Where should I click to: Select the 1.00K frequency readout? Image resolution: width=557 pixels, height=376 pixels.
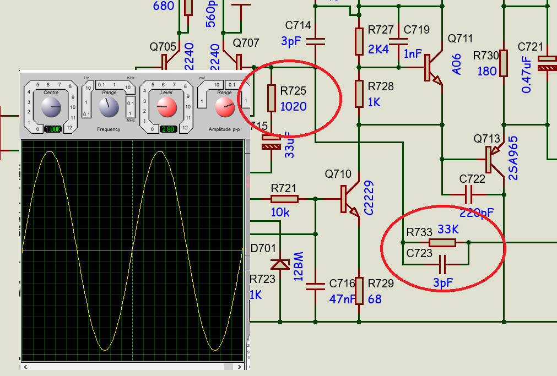(x=52, y=129)
